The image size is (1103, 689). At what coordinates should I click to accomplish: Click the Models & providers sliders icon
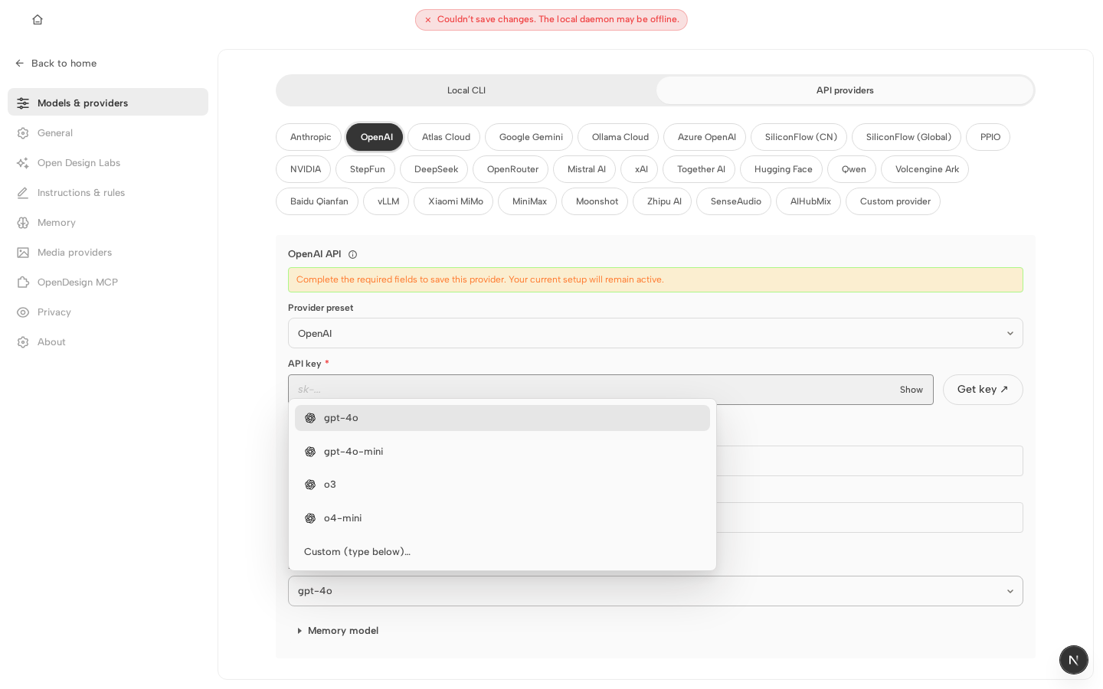23,103
